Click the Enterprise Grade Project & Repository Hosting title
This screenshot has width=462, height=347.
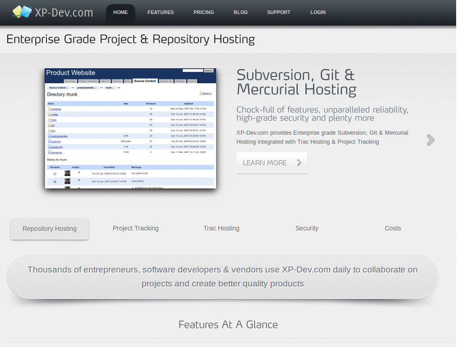coord(130,39)
